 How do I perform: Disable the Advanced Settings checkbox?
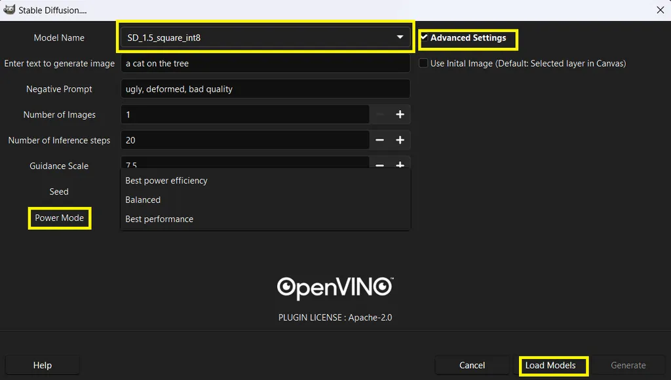click(424, 38)
